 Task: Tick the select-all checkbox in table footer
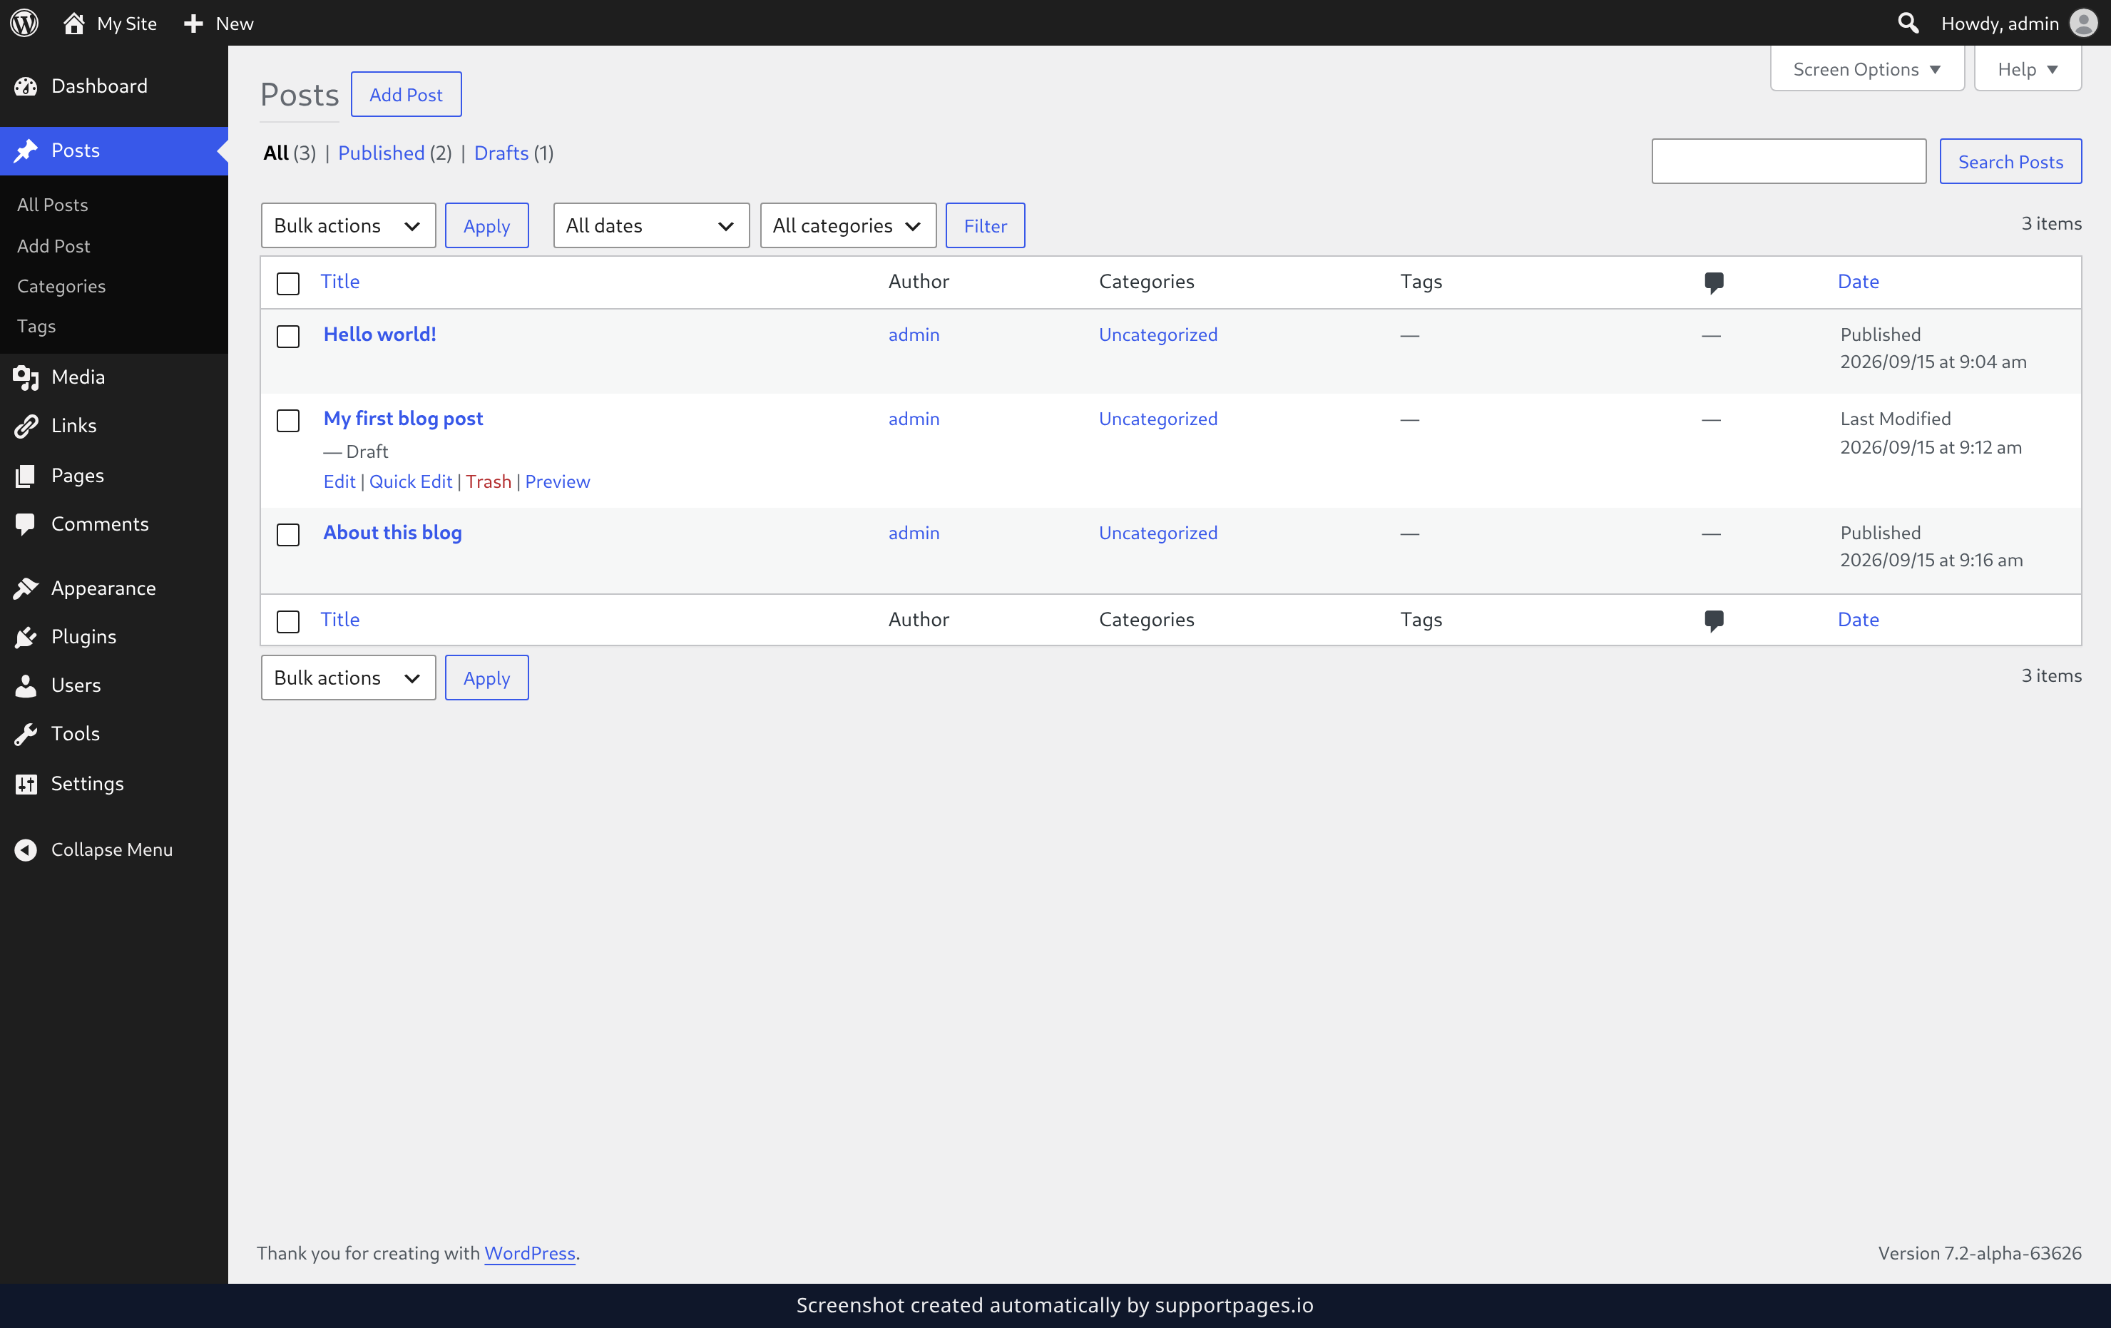click(288, 621)
